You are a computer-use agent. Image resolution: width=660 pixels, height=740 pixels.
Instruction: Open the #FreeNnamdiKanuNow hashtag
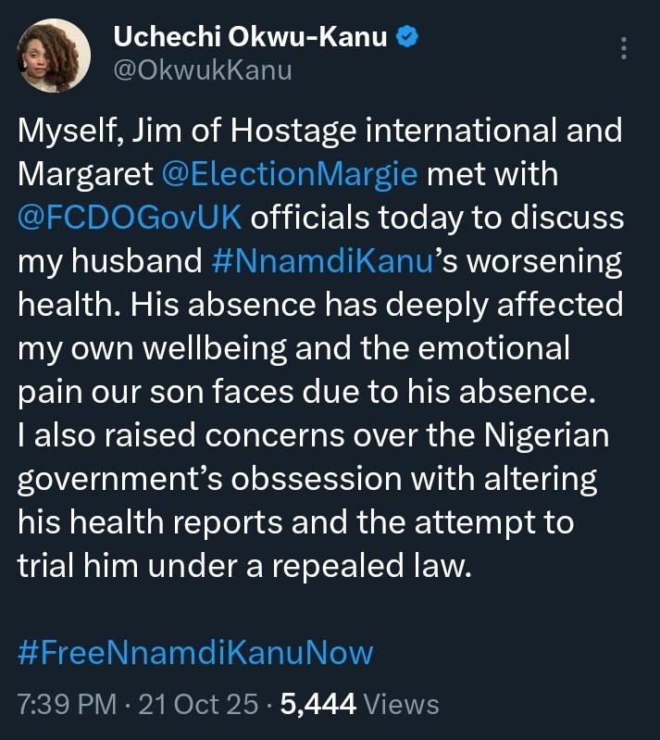[x=195, y=654]
